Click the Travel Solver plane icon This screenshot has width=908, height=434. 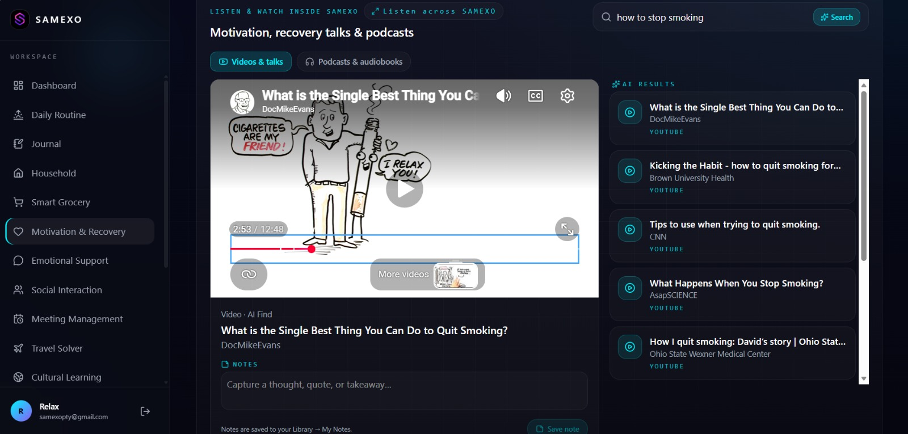pos(18,348)
